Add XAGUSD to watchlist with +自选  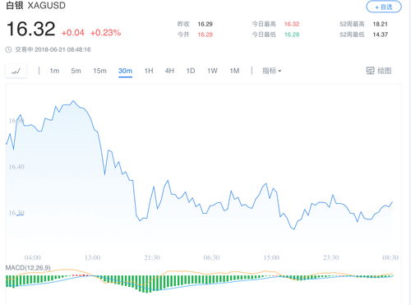point(384,7)
